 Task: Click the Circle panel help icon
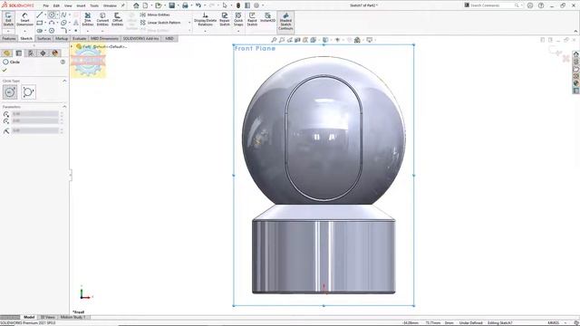click(63, 62)
